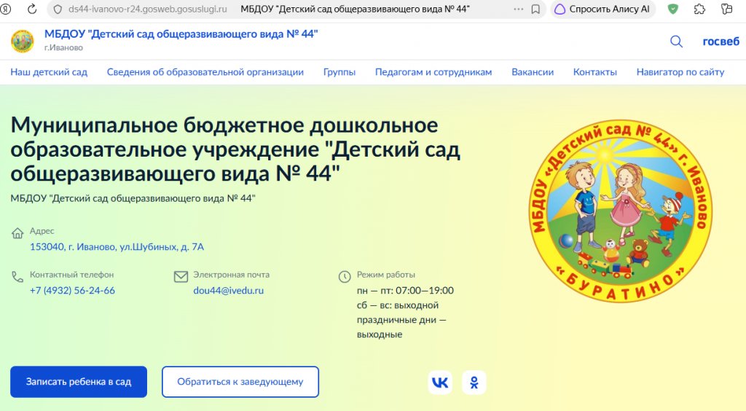Click the header title МБДОУ Детский сад № 44
This screenshot has width=746, height=411.
tap(181, 34)
